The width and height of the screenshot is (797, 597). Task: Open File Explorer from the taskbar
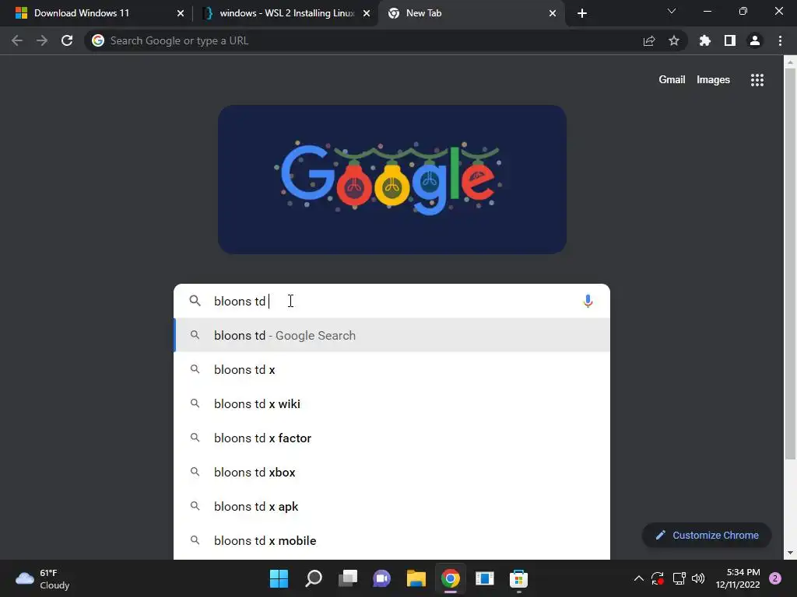[x=416, y=578]
